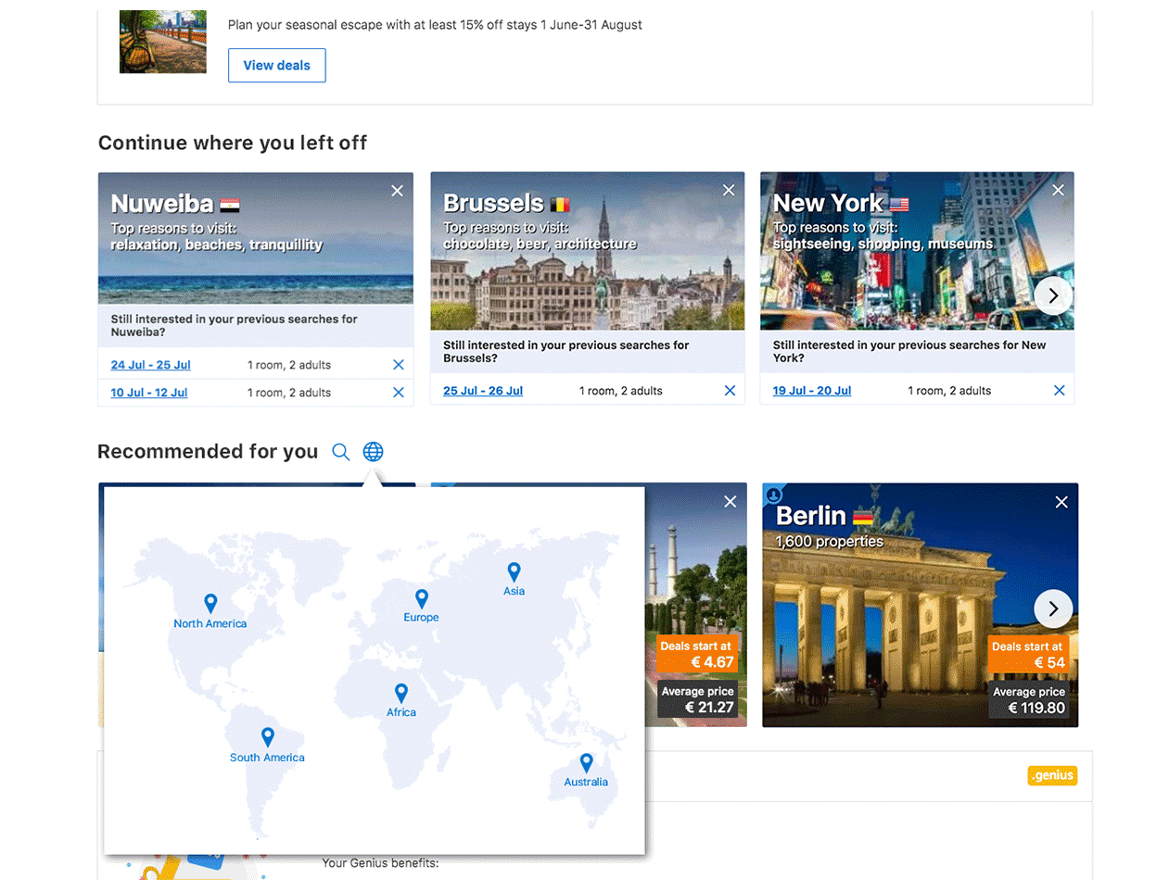Screen dimensions: 1169x890
Task: Select the Europe map pin
Action: click(x=421, y=599)
